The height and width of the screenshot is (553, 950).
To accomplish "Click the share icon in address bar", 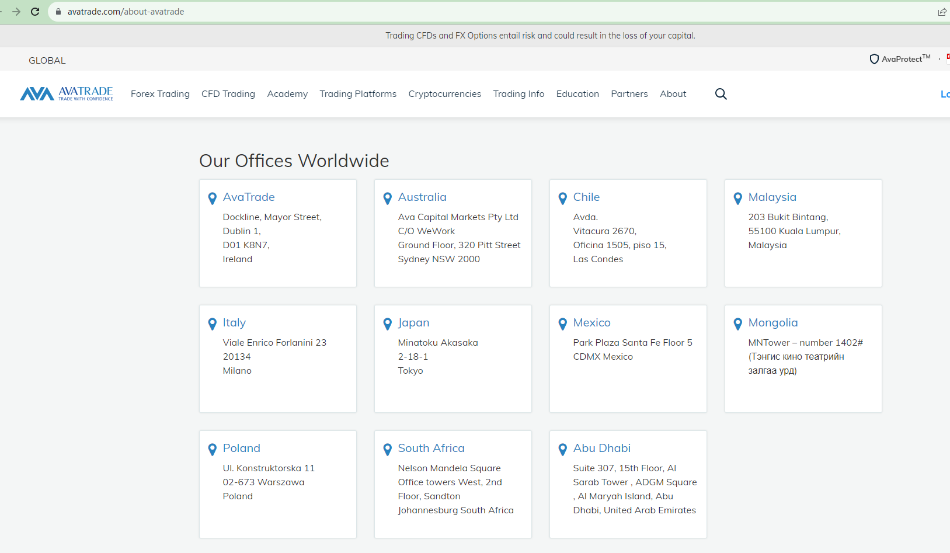I will (942, 12).
